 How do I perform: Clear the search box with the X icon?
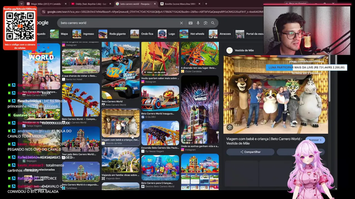(x=181, y=23)
